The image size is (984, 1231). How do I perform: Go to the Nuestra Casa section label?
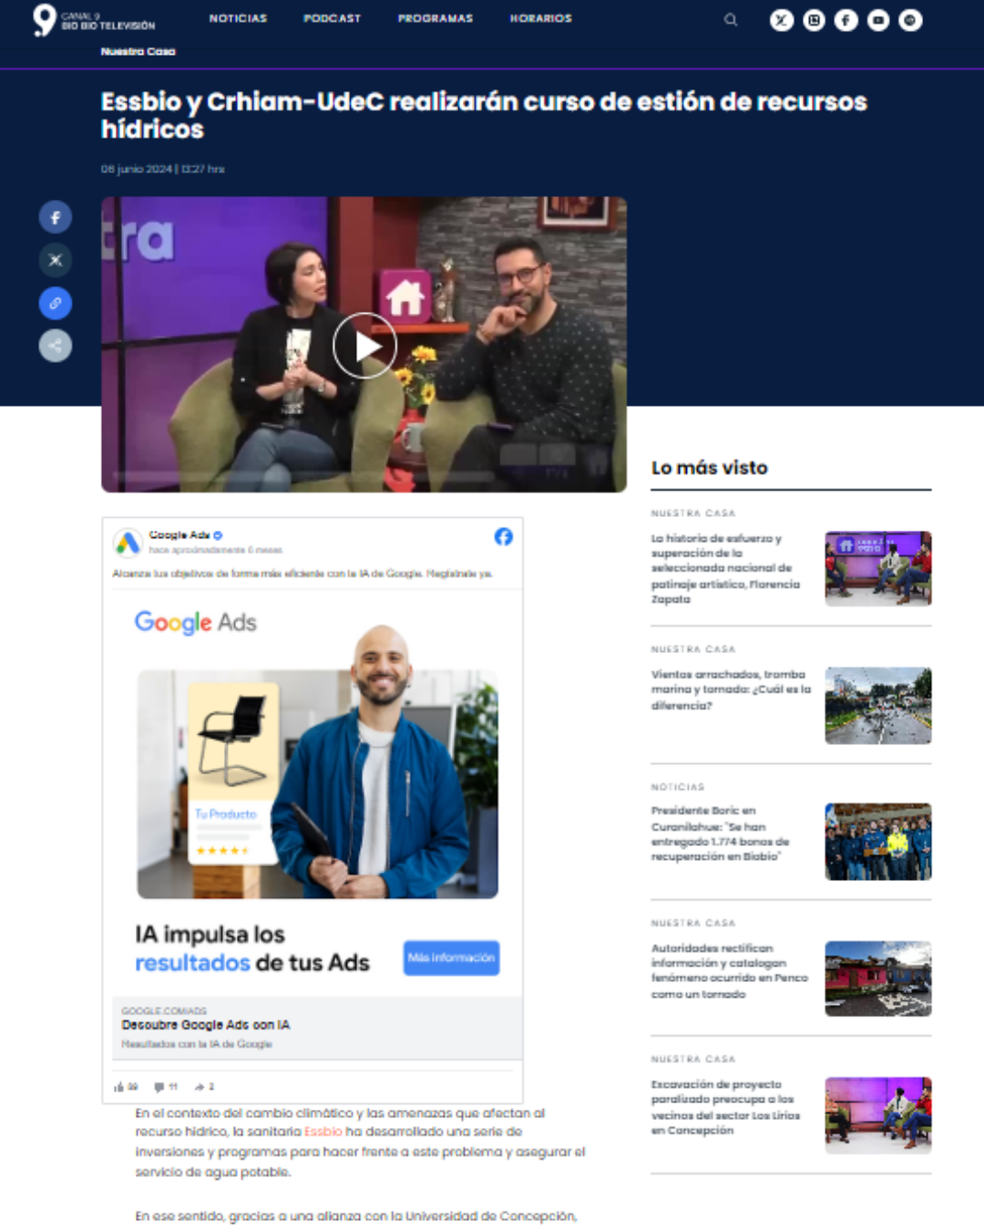coord(138,52)
